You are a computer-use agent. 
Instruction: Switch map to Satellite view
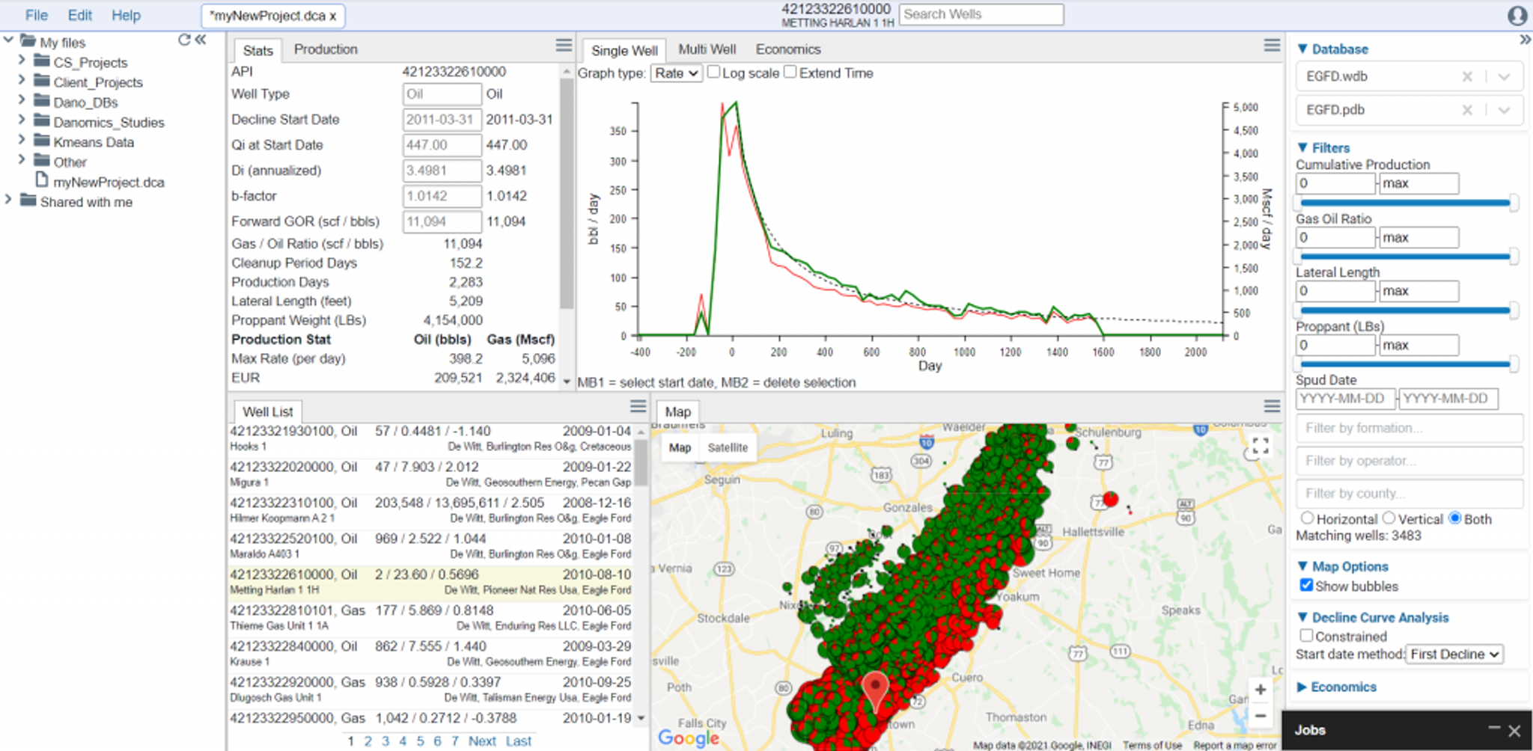click(728, 447)
